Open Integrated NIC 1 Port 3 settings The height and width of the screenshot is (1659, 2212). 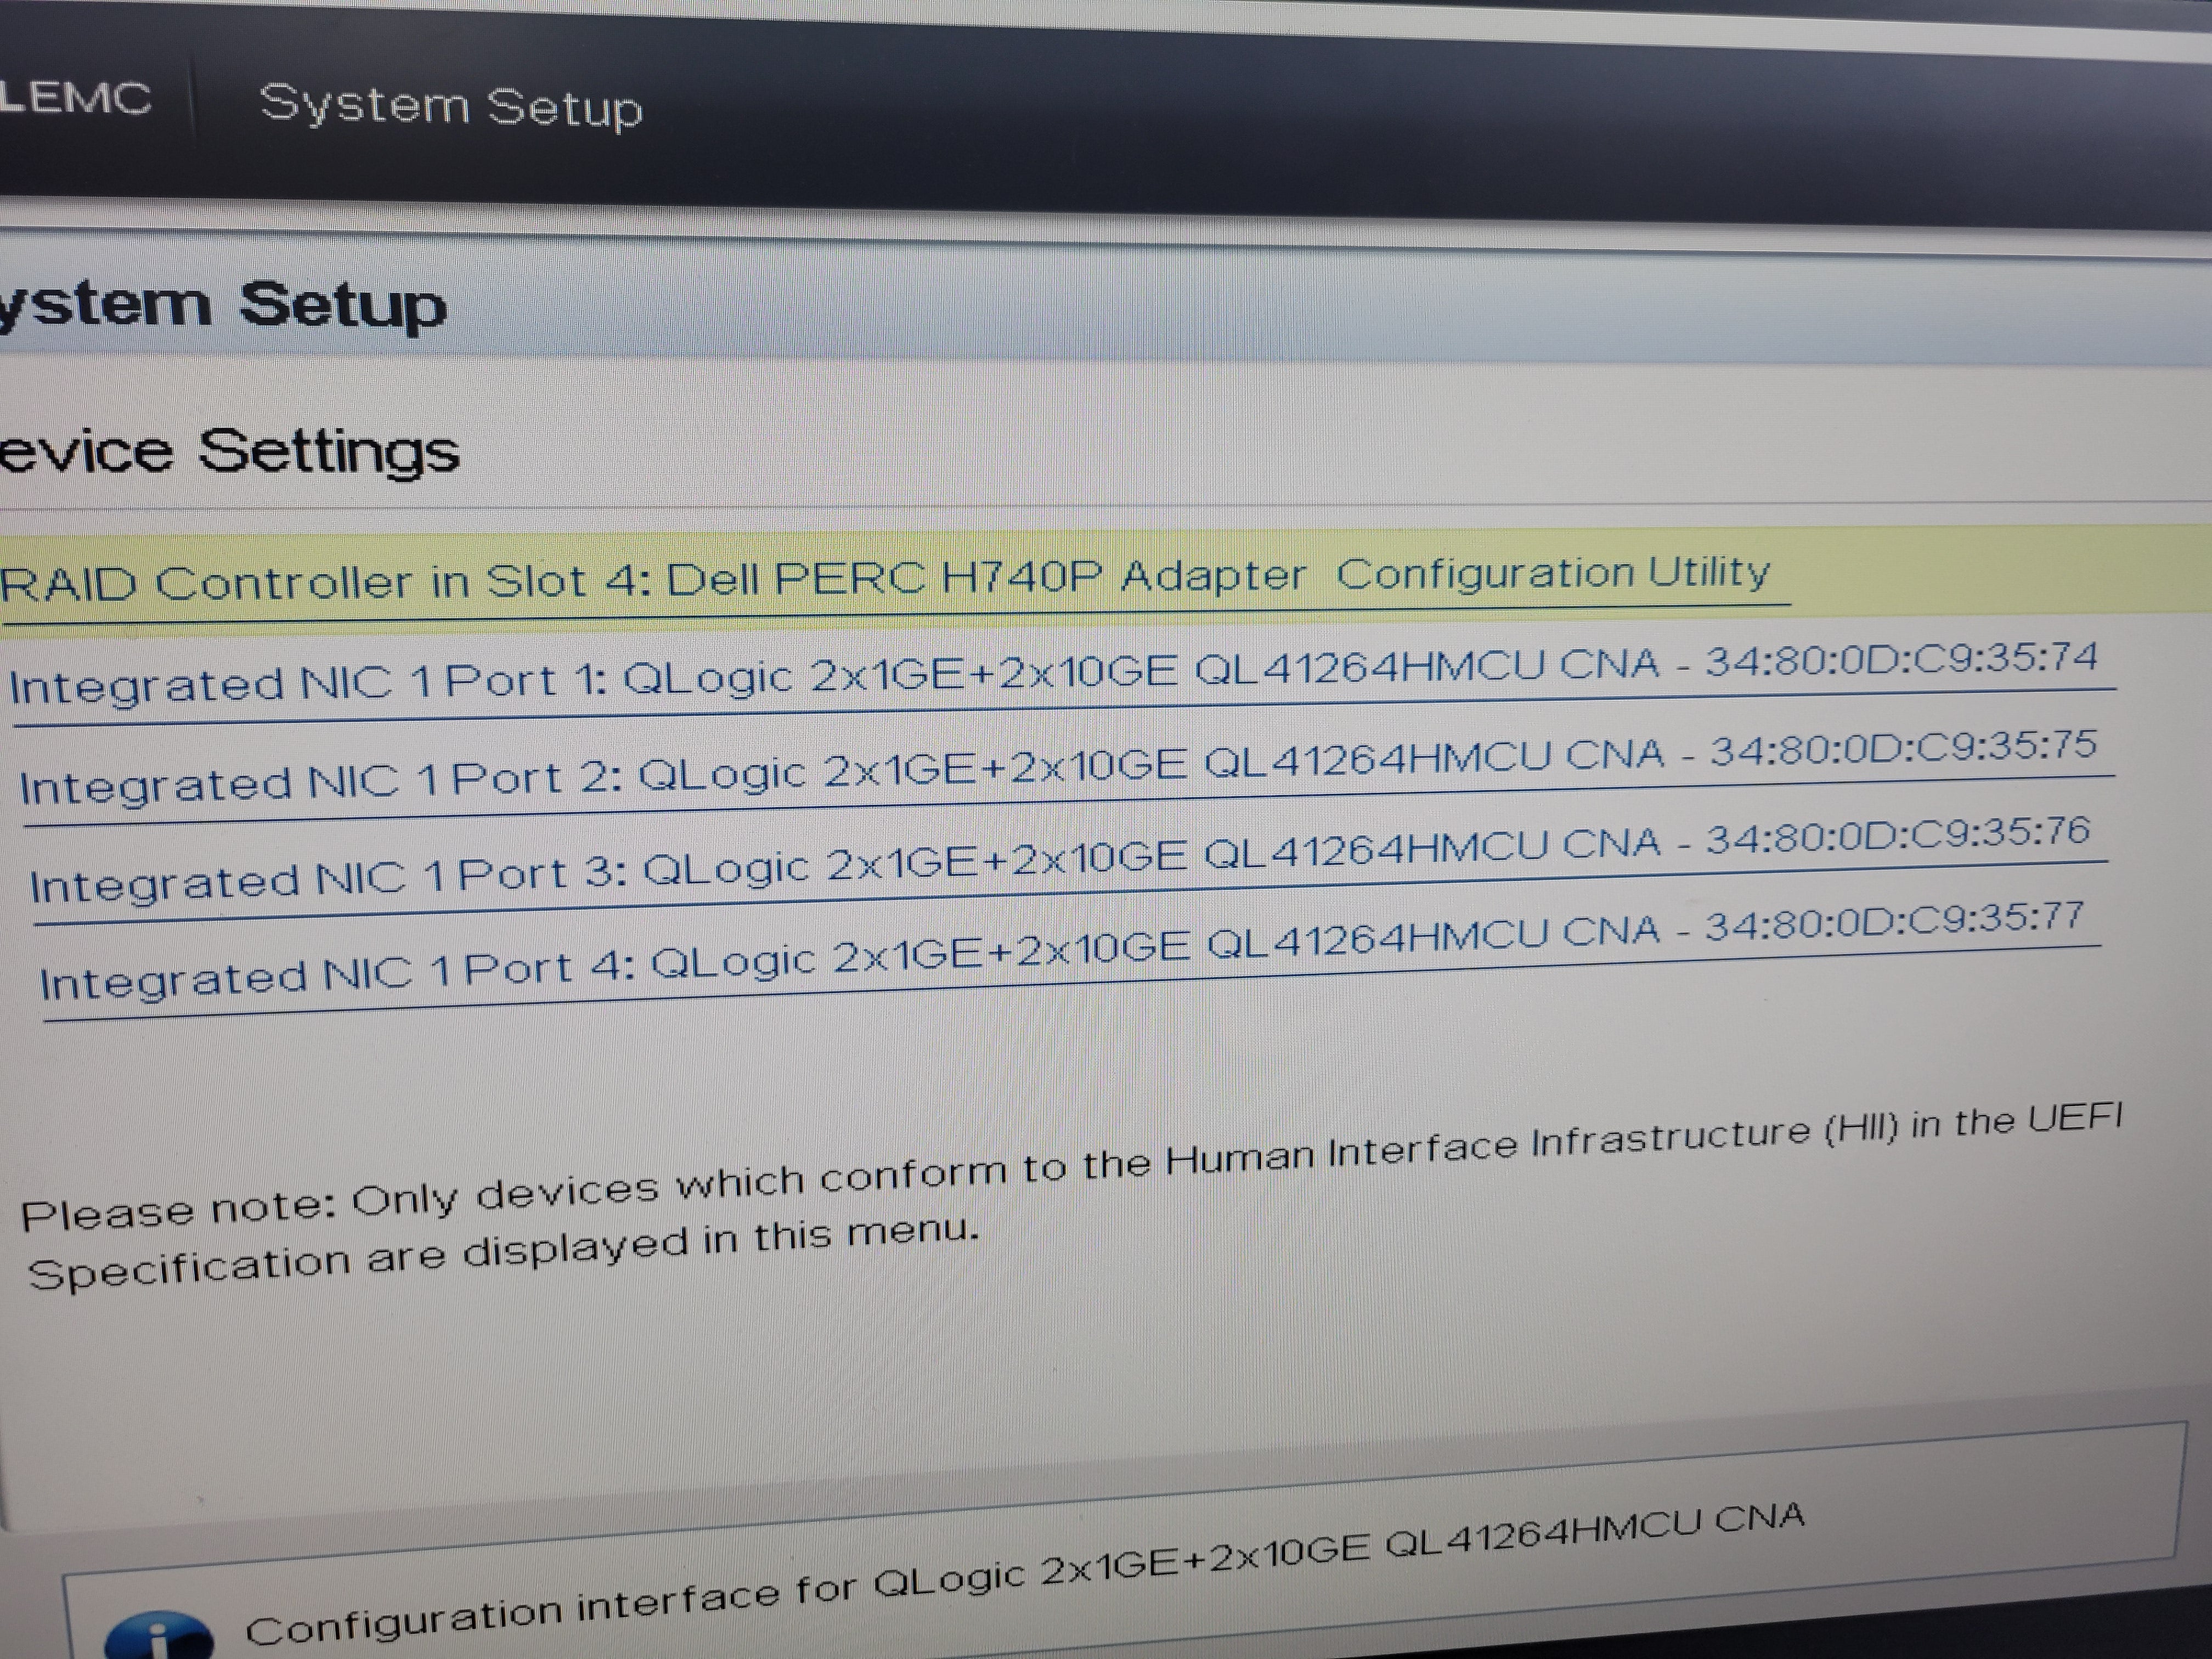[x=1060, y=858]
